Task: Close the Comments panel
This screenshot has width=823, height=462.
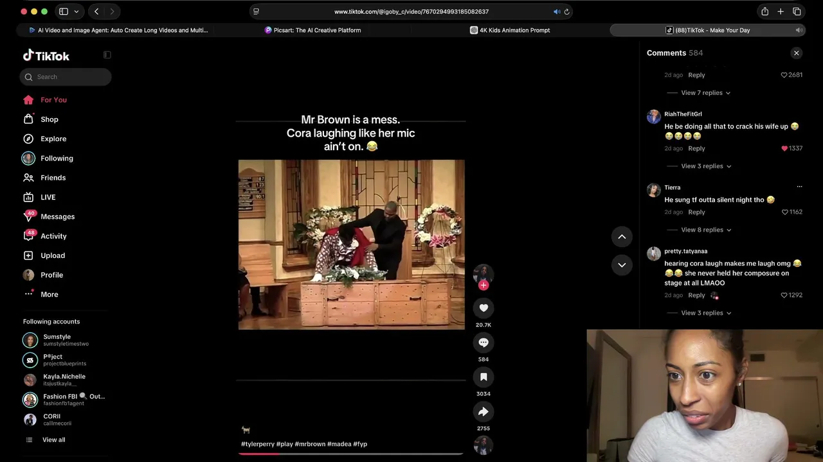Action: [x=796, y=53]
